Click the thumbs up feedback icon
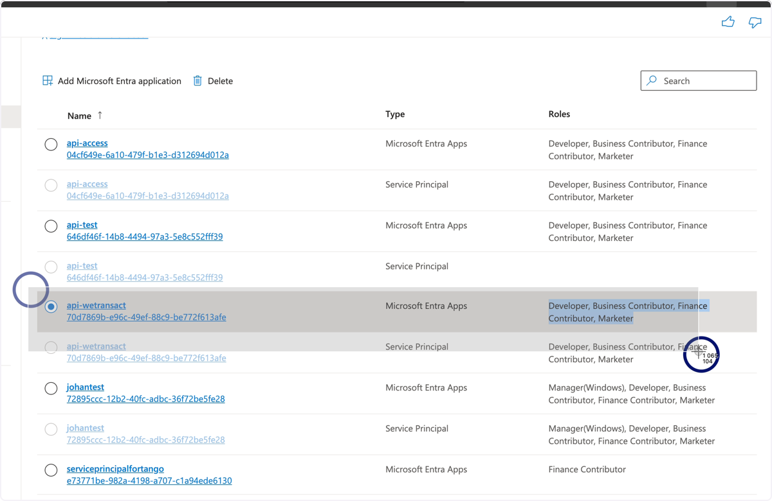Screen dimensions: 772x501 [728, 22]
